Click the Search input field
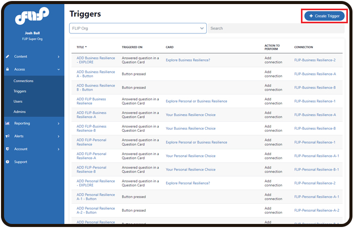The height and width of the screenshot is (228, 354). [x=276, y=28]
